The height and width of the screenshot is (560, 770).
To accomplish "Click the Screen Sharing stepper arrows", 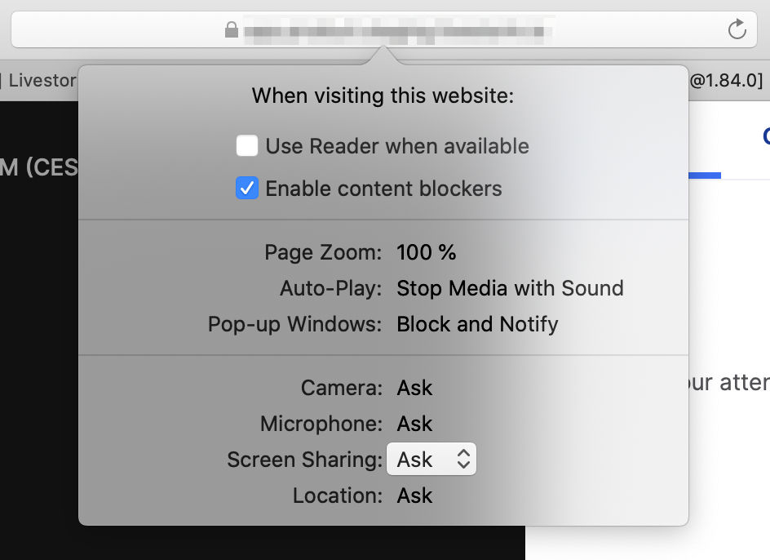I will pos(465,459).
